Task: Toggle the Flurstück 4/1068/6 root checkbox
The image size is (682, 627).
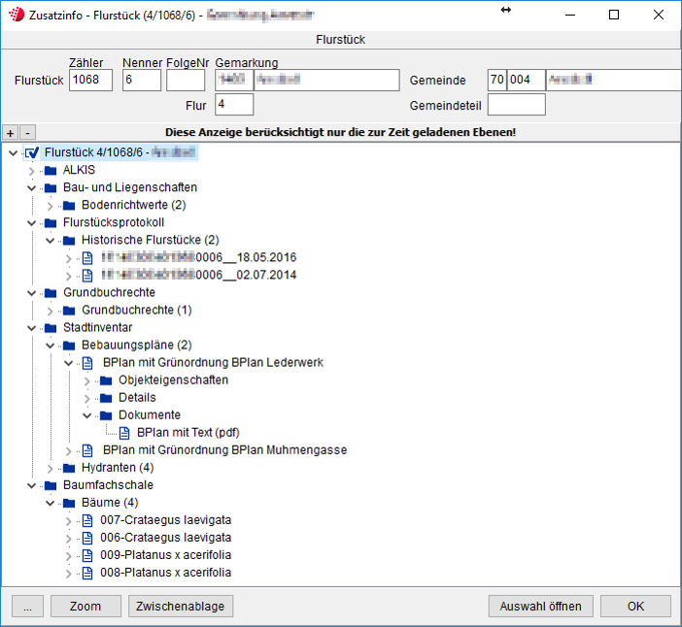Action: 32,152
